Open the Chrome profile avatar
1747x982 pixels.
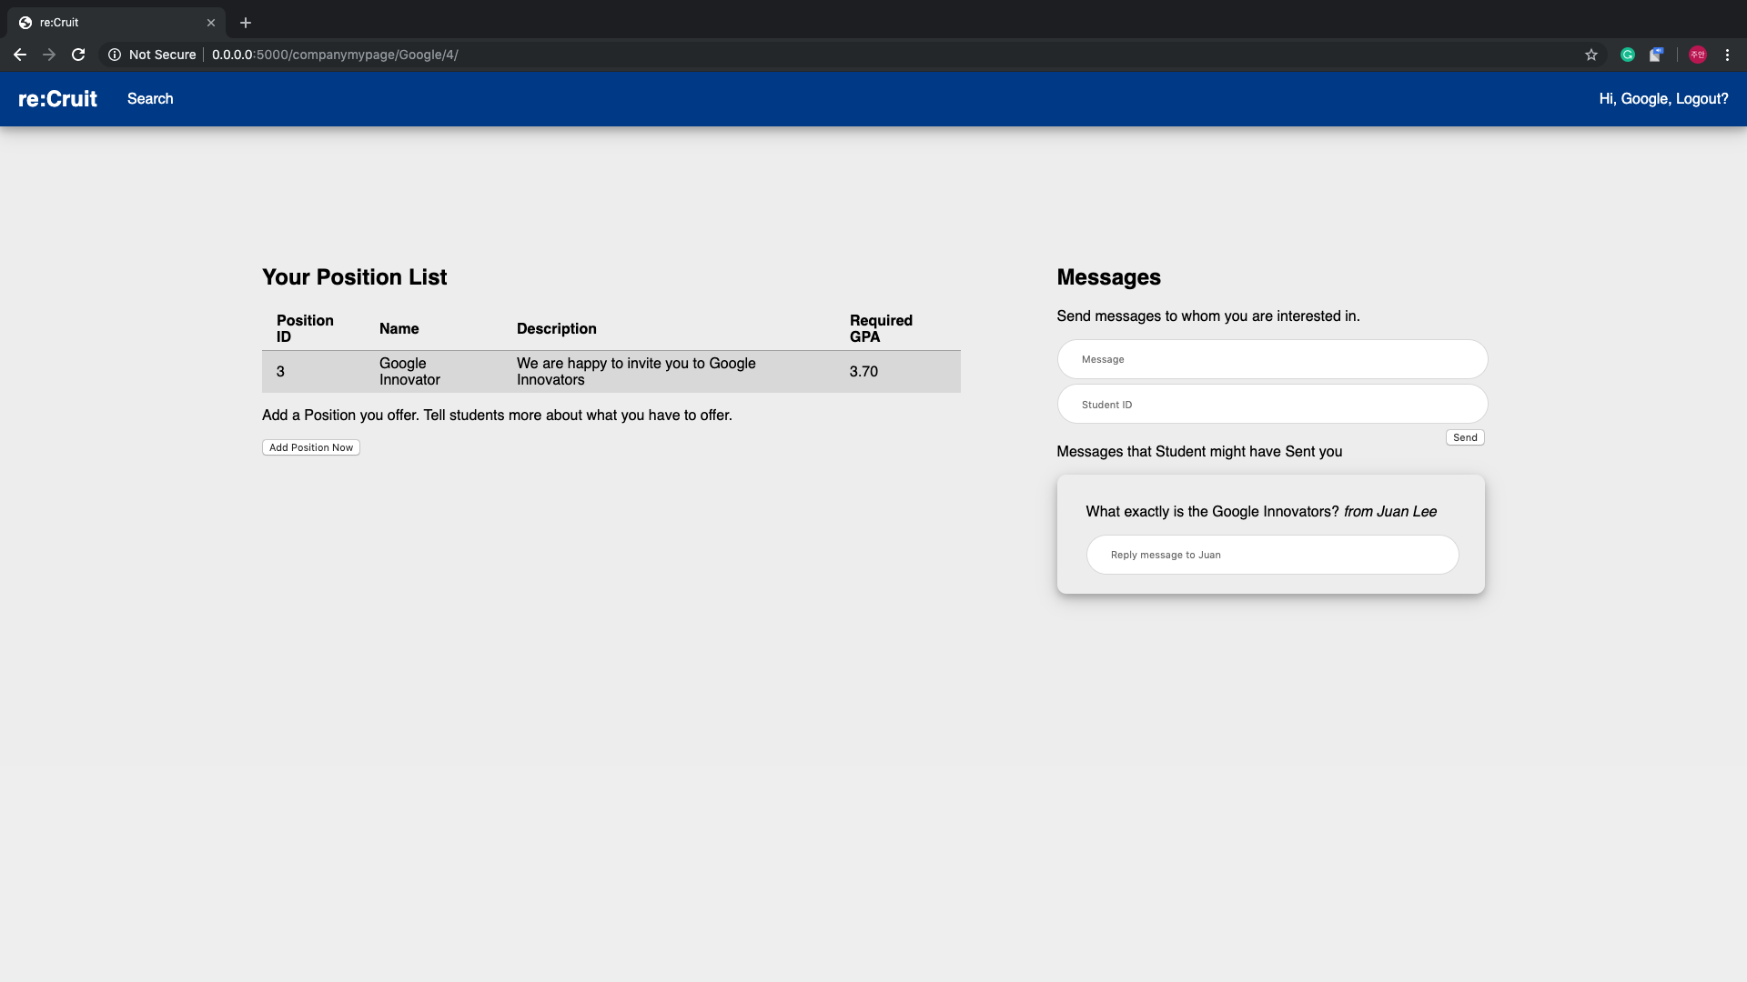click(x=1698, y=55)
